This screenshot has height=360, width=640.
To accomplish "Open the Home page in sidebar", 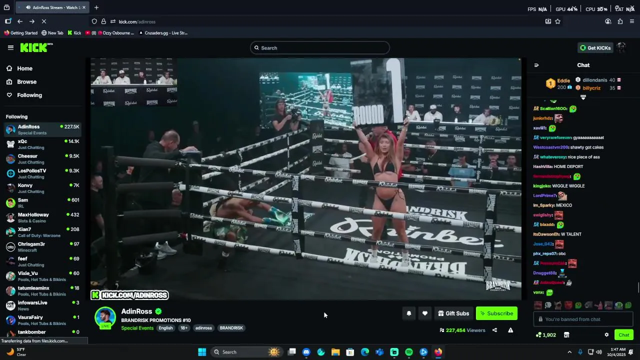I will click(x=24, y=68).
